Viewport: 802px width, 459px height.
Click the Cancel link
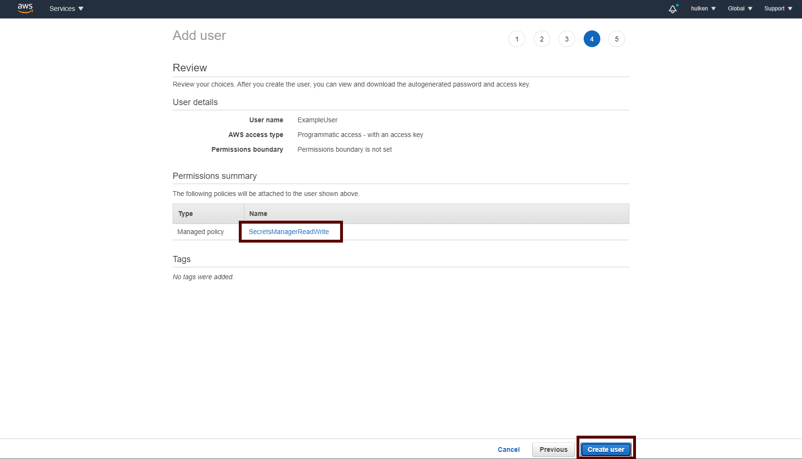(508, 449)
